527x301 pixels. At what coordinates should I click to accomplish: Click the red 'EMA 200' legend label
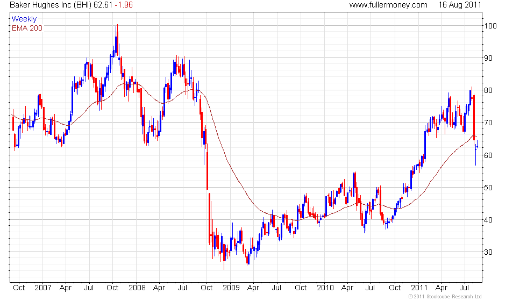click(27, 28)
